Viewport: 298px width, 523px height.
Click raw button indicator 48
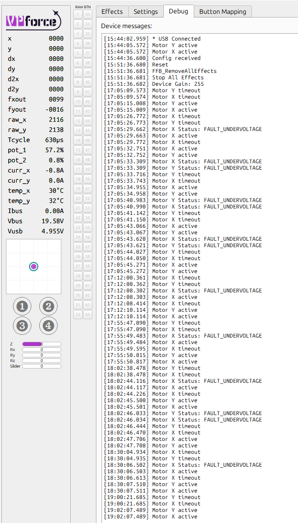(88, 160)
